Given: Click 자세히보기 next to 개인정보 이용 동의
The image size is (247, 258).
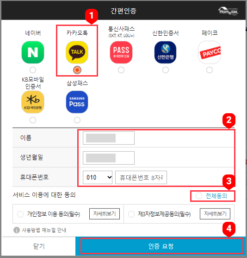Looking at the screenshot, I should click(x=105, y=214).
